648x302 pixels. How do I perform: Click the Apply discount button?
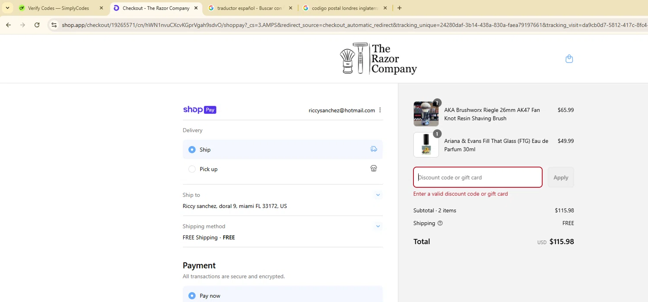point(561,177)
